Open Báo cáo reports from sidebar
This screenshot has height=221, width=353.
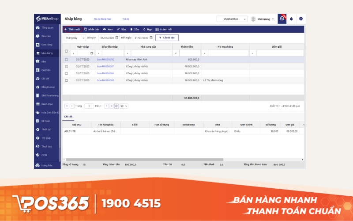pos(46,36)
